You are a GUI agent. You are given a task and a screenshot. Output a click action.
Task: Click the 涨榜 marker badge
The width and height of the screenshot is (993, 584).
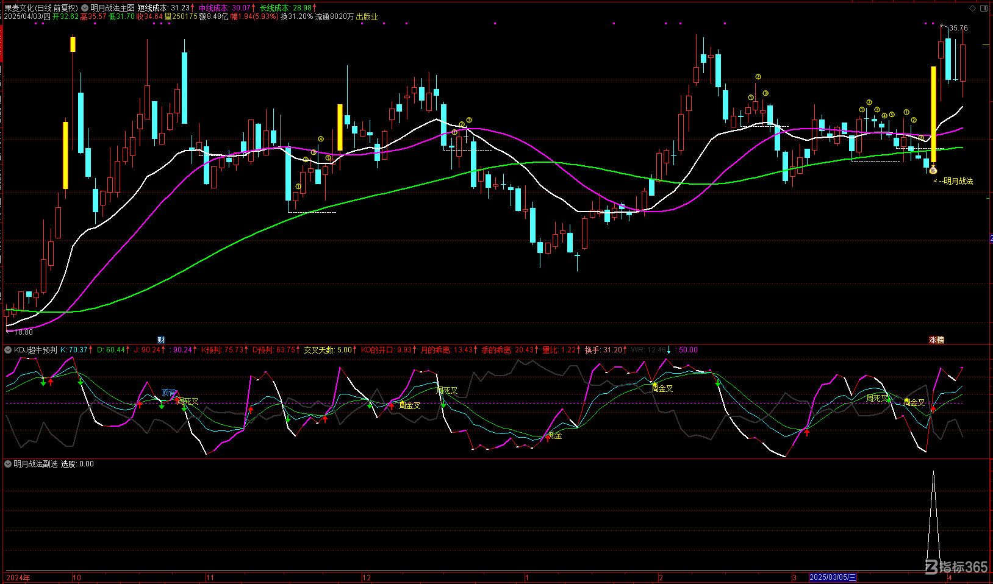[x=936, y=340]
